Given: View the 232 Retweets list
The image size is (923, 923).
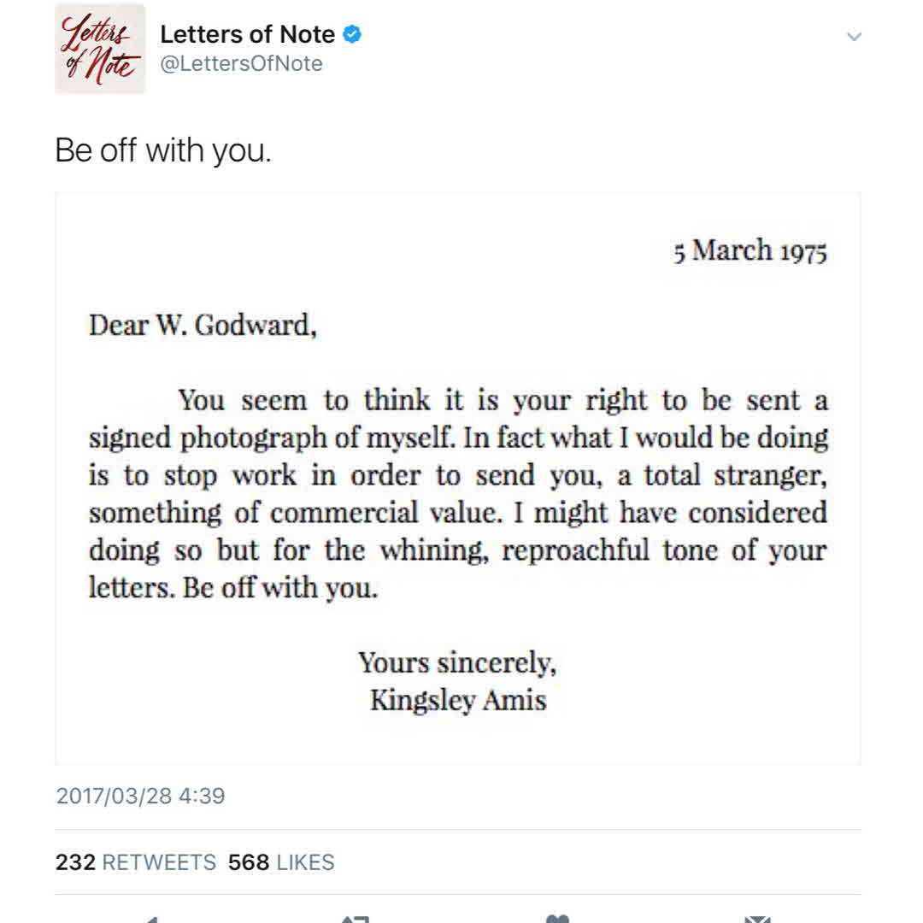Looking at the screenshot, I should point(136,862).
